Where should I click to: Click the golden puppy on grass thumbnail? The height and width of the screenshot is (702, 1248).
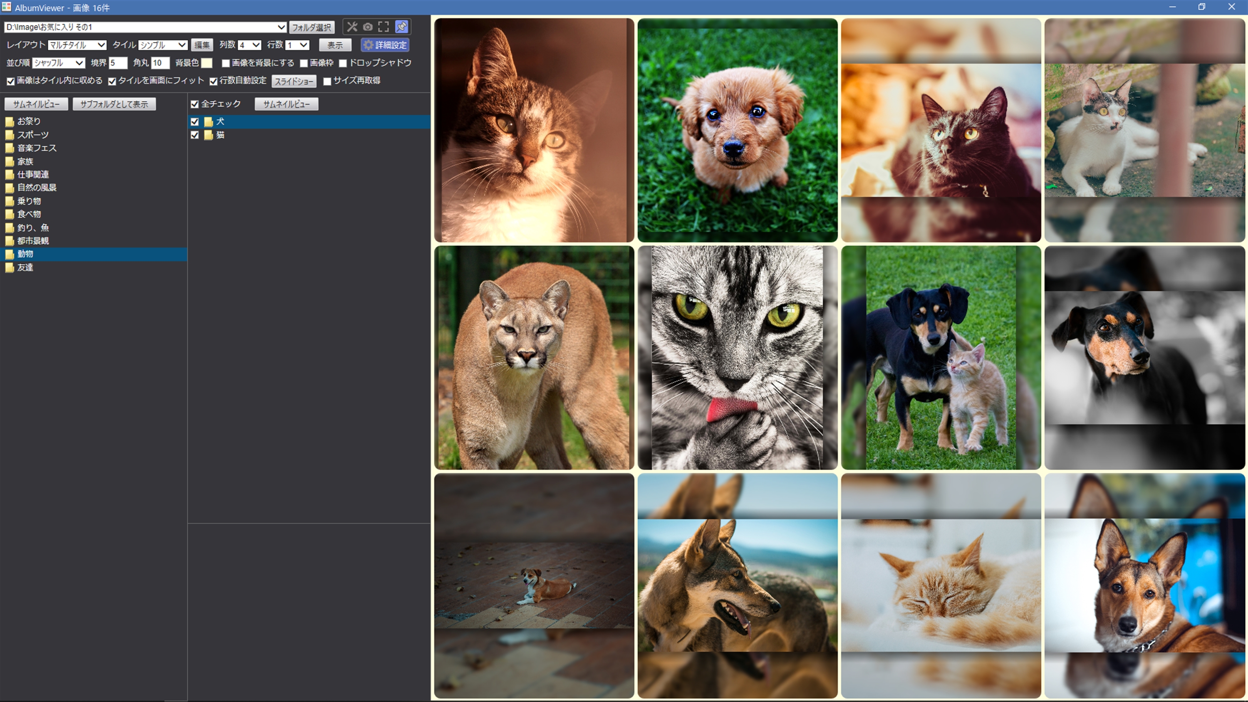coord(737,130)
